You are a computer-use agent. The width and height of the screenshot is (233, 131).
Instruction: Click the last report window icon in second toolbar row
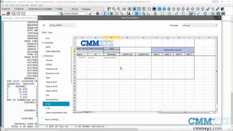tap(223, 14)
